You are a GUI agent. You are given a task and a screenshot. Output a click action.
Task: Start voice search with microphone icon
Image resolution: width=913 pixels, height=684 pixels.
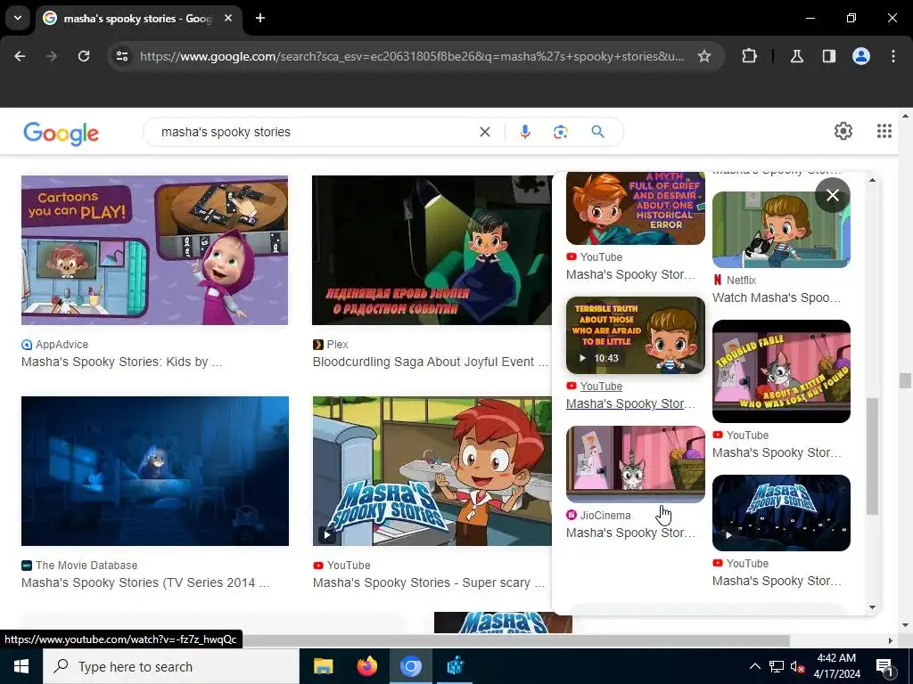524,132
